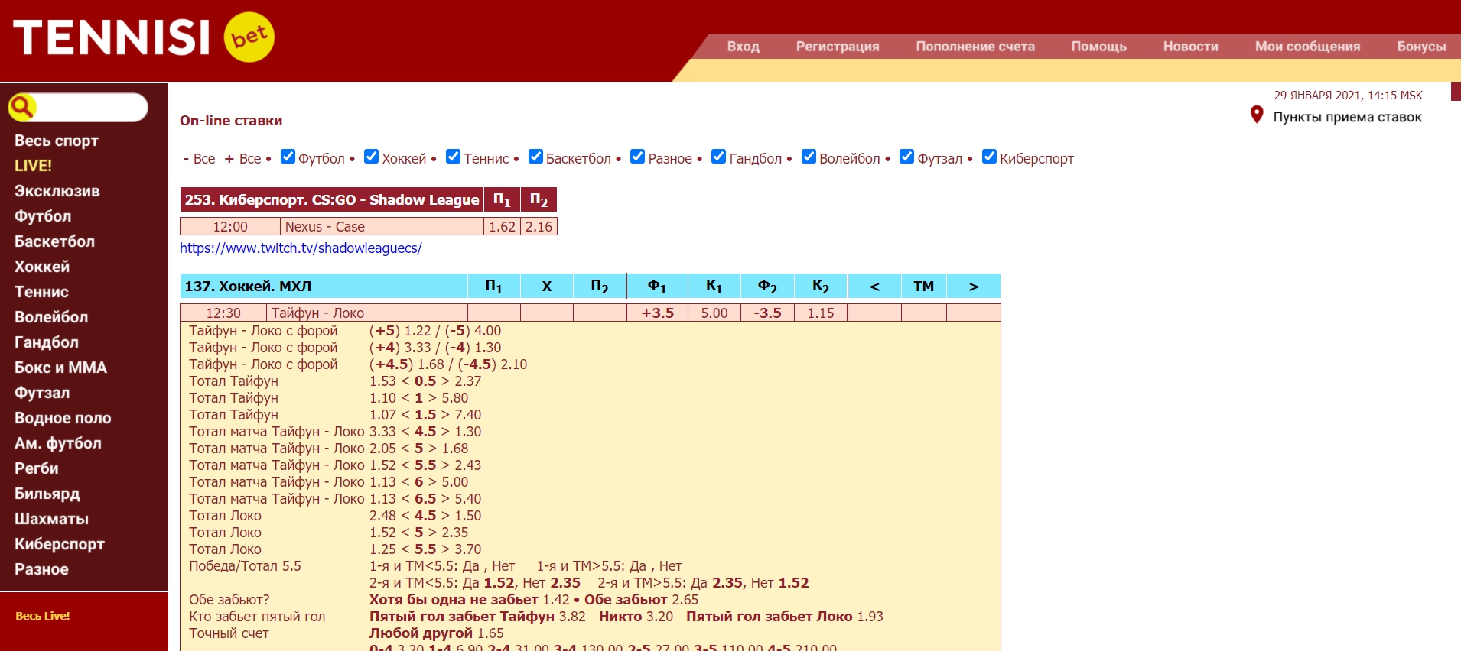This screenshot has height=651, width=1461.
Task: Open the Помощь tab
Action: point(1098,47)
